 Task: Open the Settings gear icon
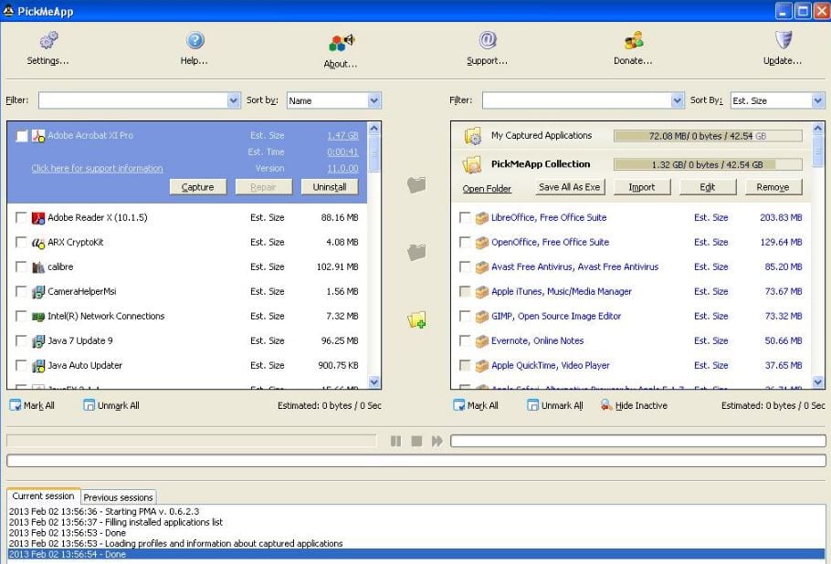tap(48, 41)
